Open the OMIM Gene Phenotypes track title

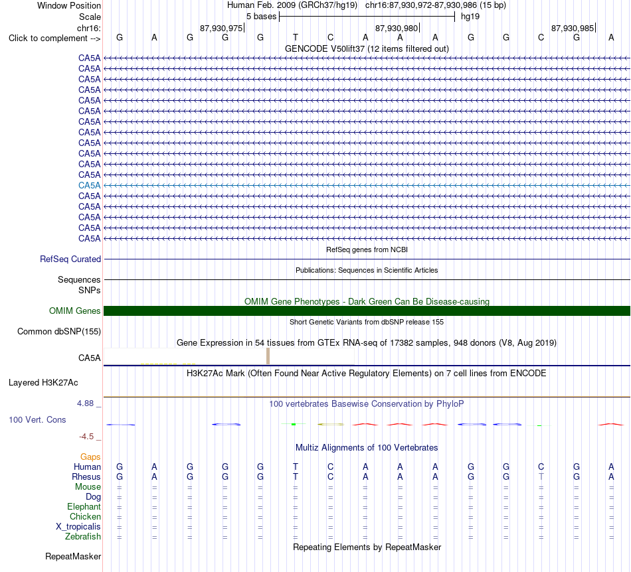coord(367,301)
